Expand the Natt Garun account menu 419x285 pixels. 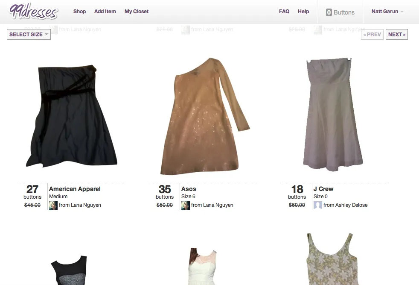click(387, 12)
